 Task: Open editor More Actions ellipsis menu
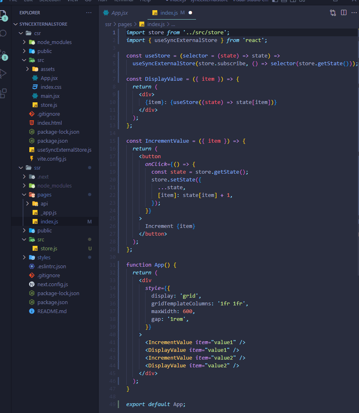354,13
